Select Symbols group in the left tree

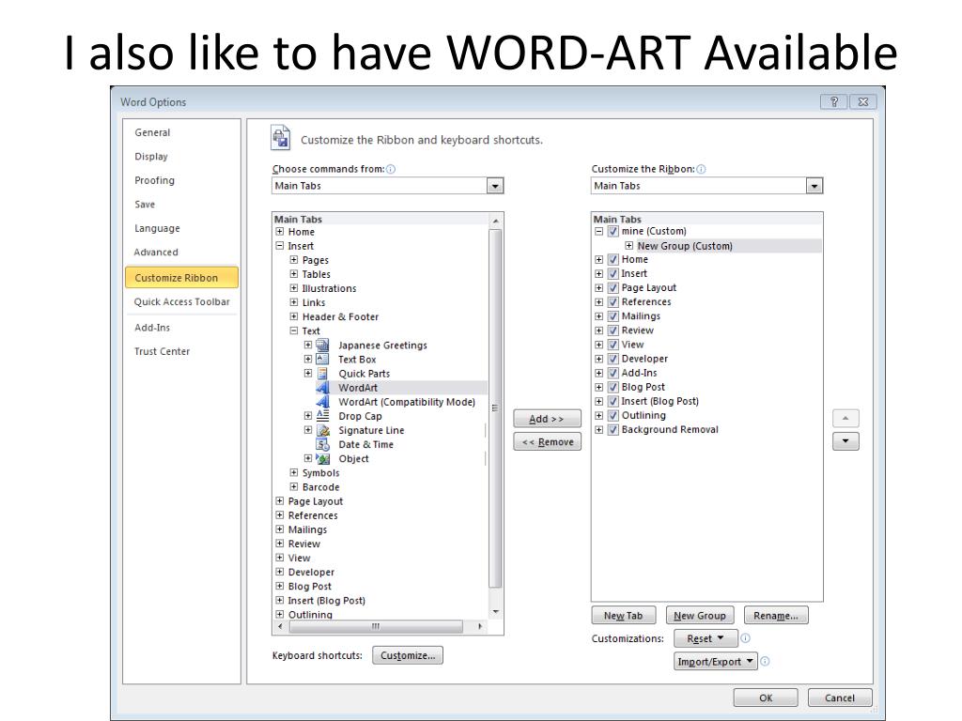click(321, 473)
